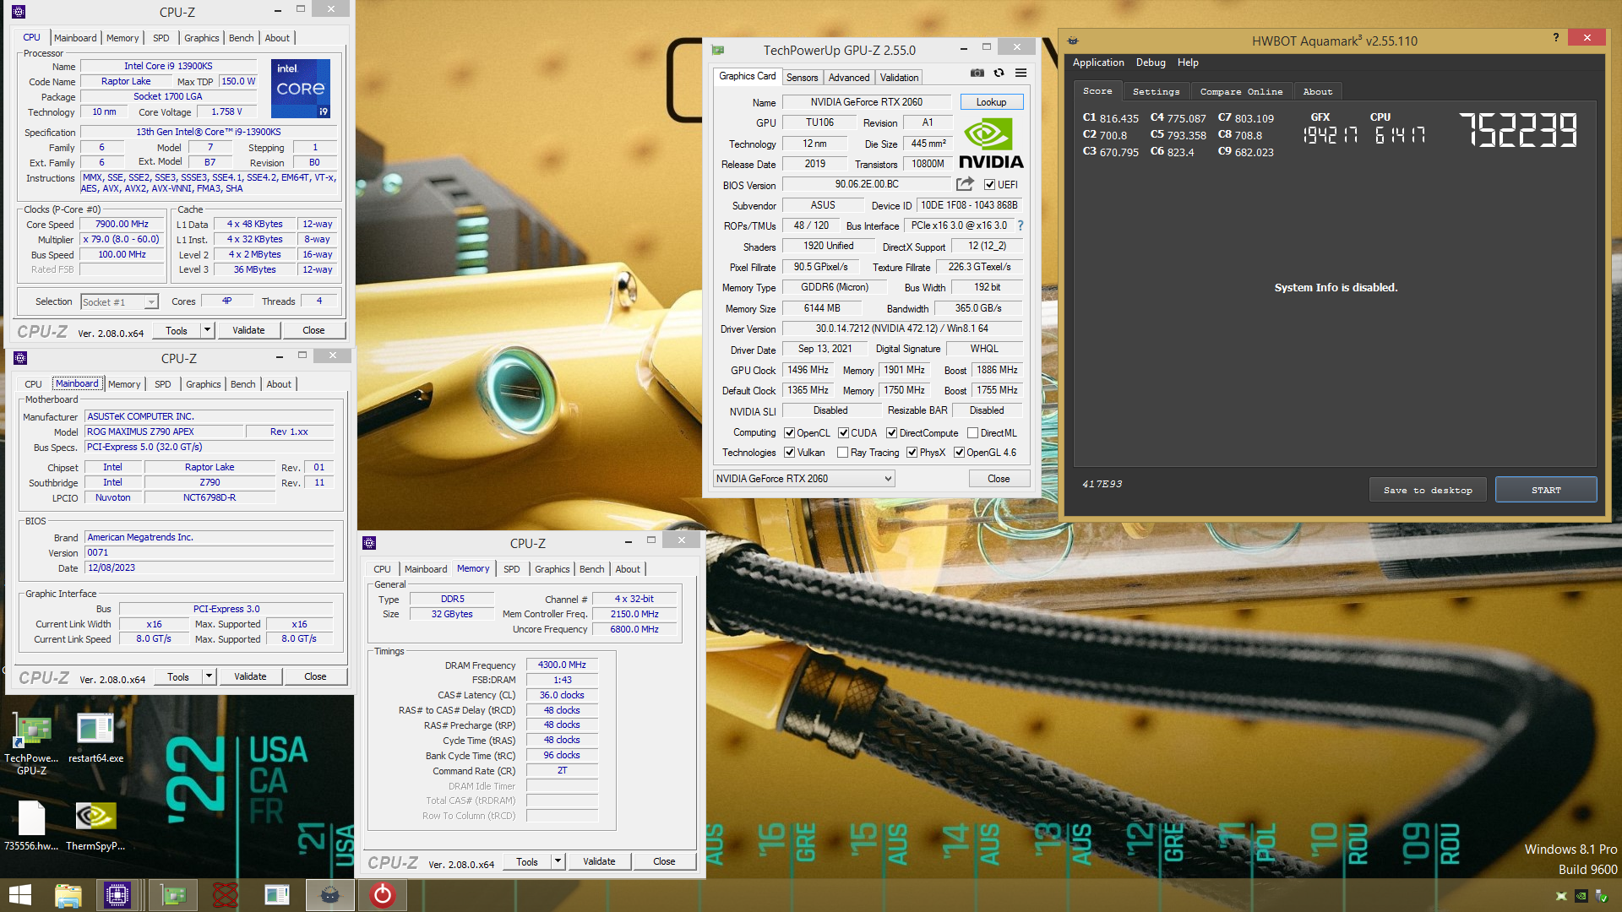Open the Validation tab in GPU-Z

pyautogui.click(x=899, y=77)
